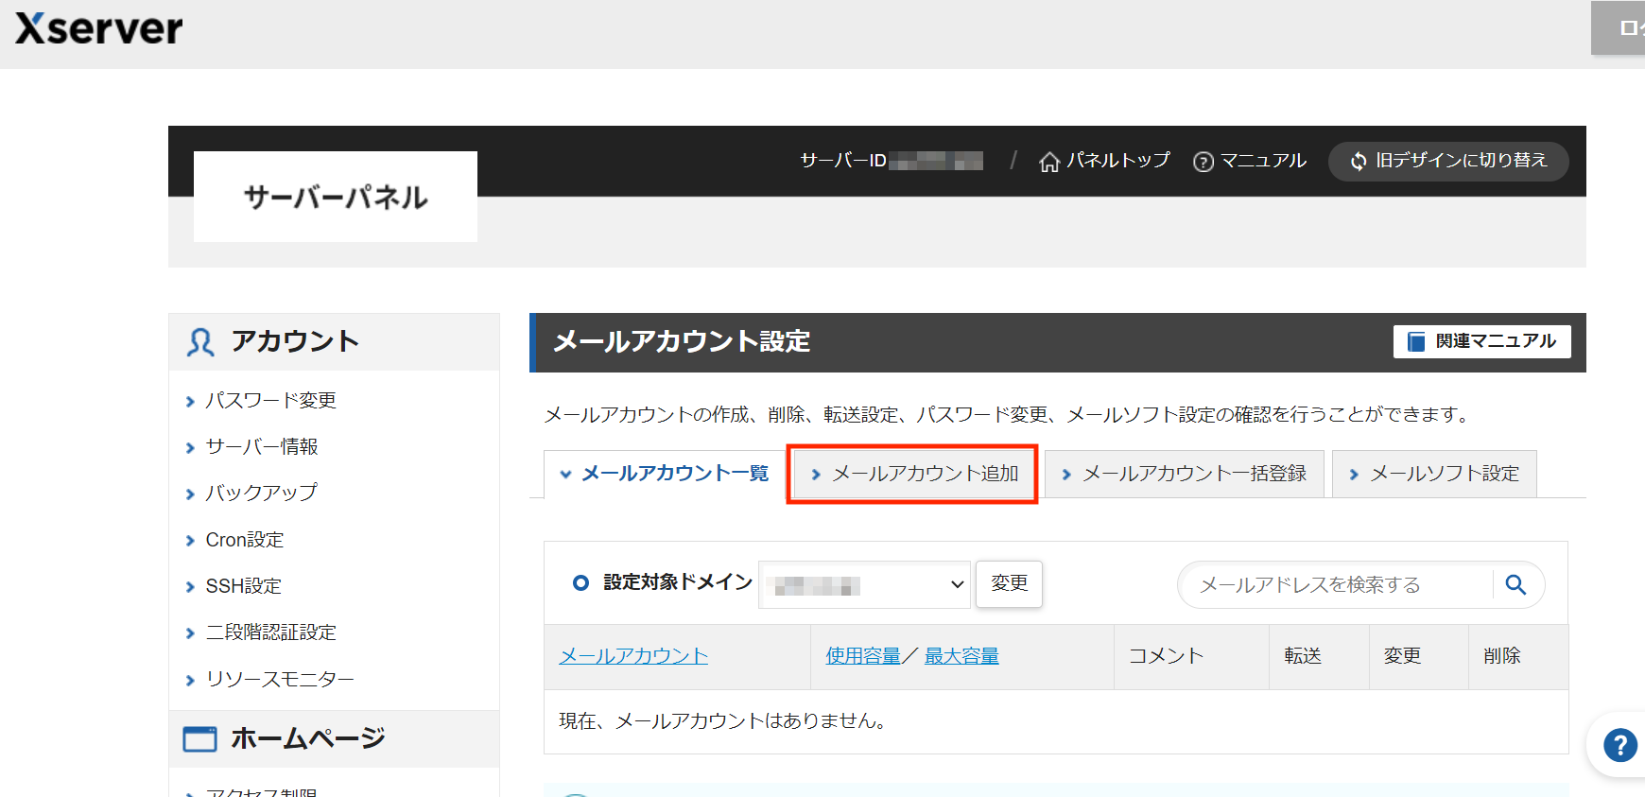Switch to 旧デザインに切り替え
1645x797 pixels.
tap(1448, 161)
